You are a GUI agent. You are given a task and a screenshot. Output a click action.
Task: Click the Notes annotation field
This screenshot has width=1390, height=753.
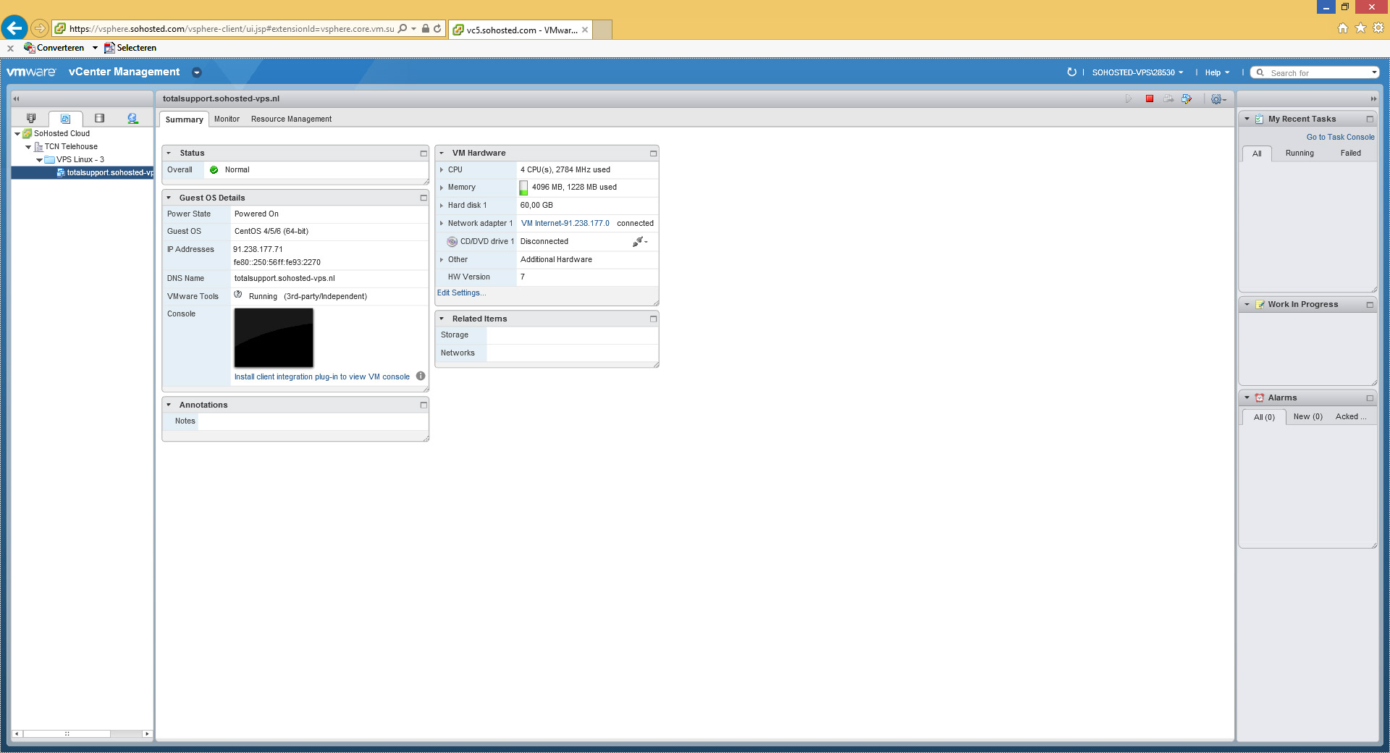[313, 421]
